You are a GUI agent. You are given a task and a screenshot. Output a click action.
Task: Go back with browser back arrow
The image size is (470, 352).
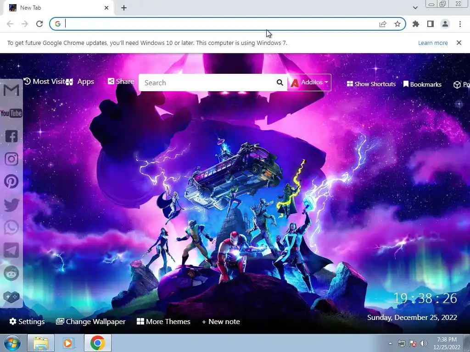pos(10,24)
